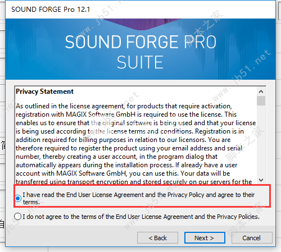Click the Privacy Statement scrollbar thumb

pos(261,100)
